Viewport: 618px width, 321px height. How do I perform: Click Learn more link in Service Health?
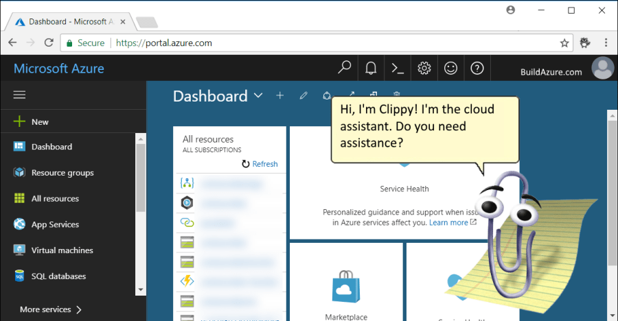pyautogui.click(x=448, y=222)
